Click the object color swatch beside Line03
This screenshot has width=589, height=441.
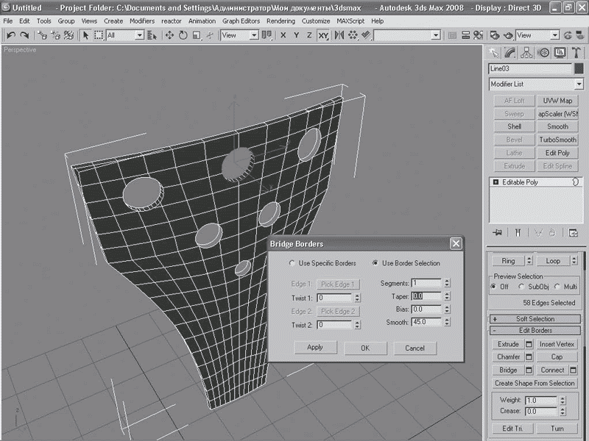[579, 69]
